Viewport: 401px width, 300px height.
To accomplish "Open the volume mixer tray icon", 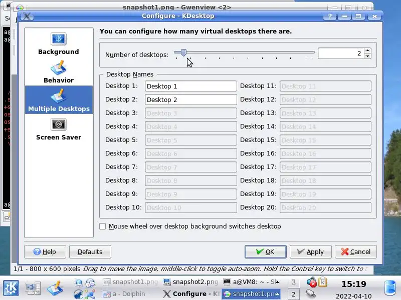I will [x=311, y=282].
